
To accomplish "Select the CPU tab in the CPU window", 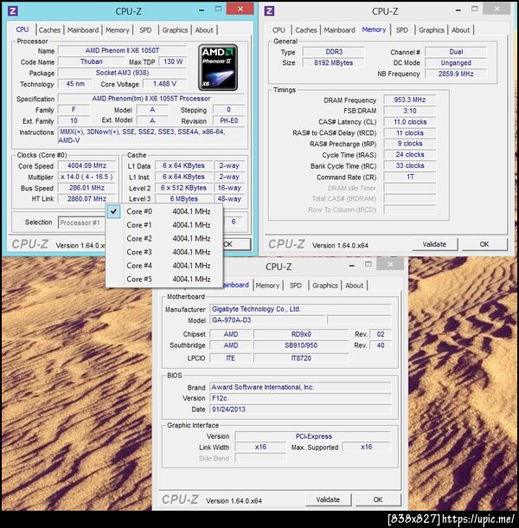I will pyautogui.click(x=22, y=29).
